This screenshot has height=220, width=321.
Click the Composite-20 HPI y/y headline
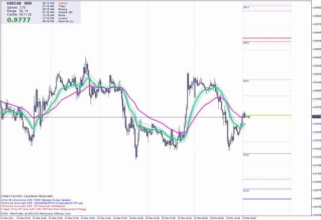[x=42, y=203]
